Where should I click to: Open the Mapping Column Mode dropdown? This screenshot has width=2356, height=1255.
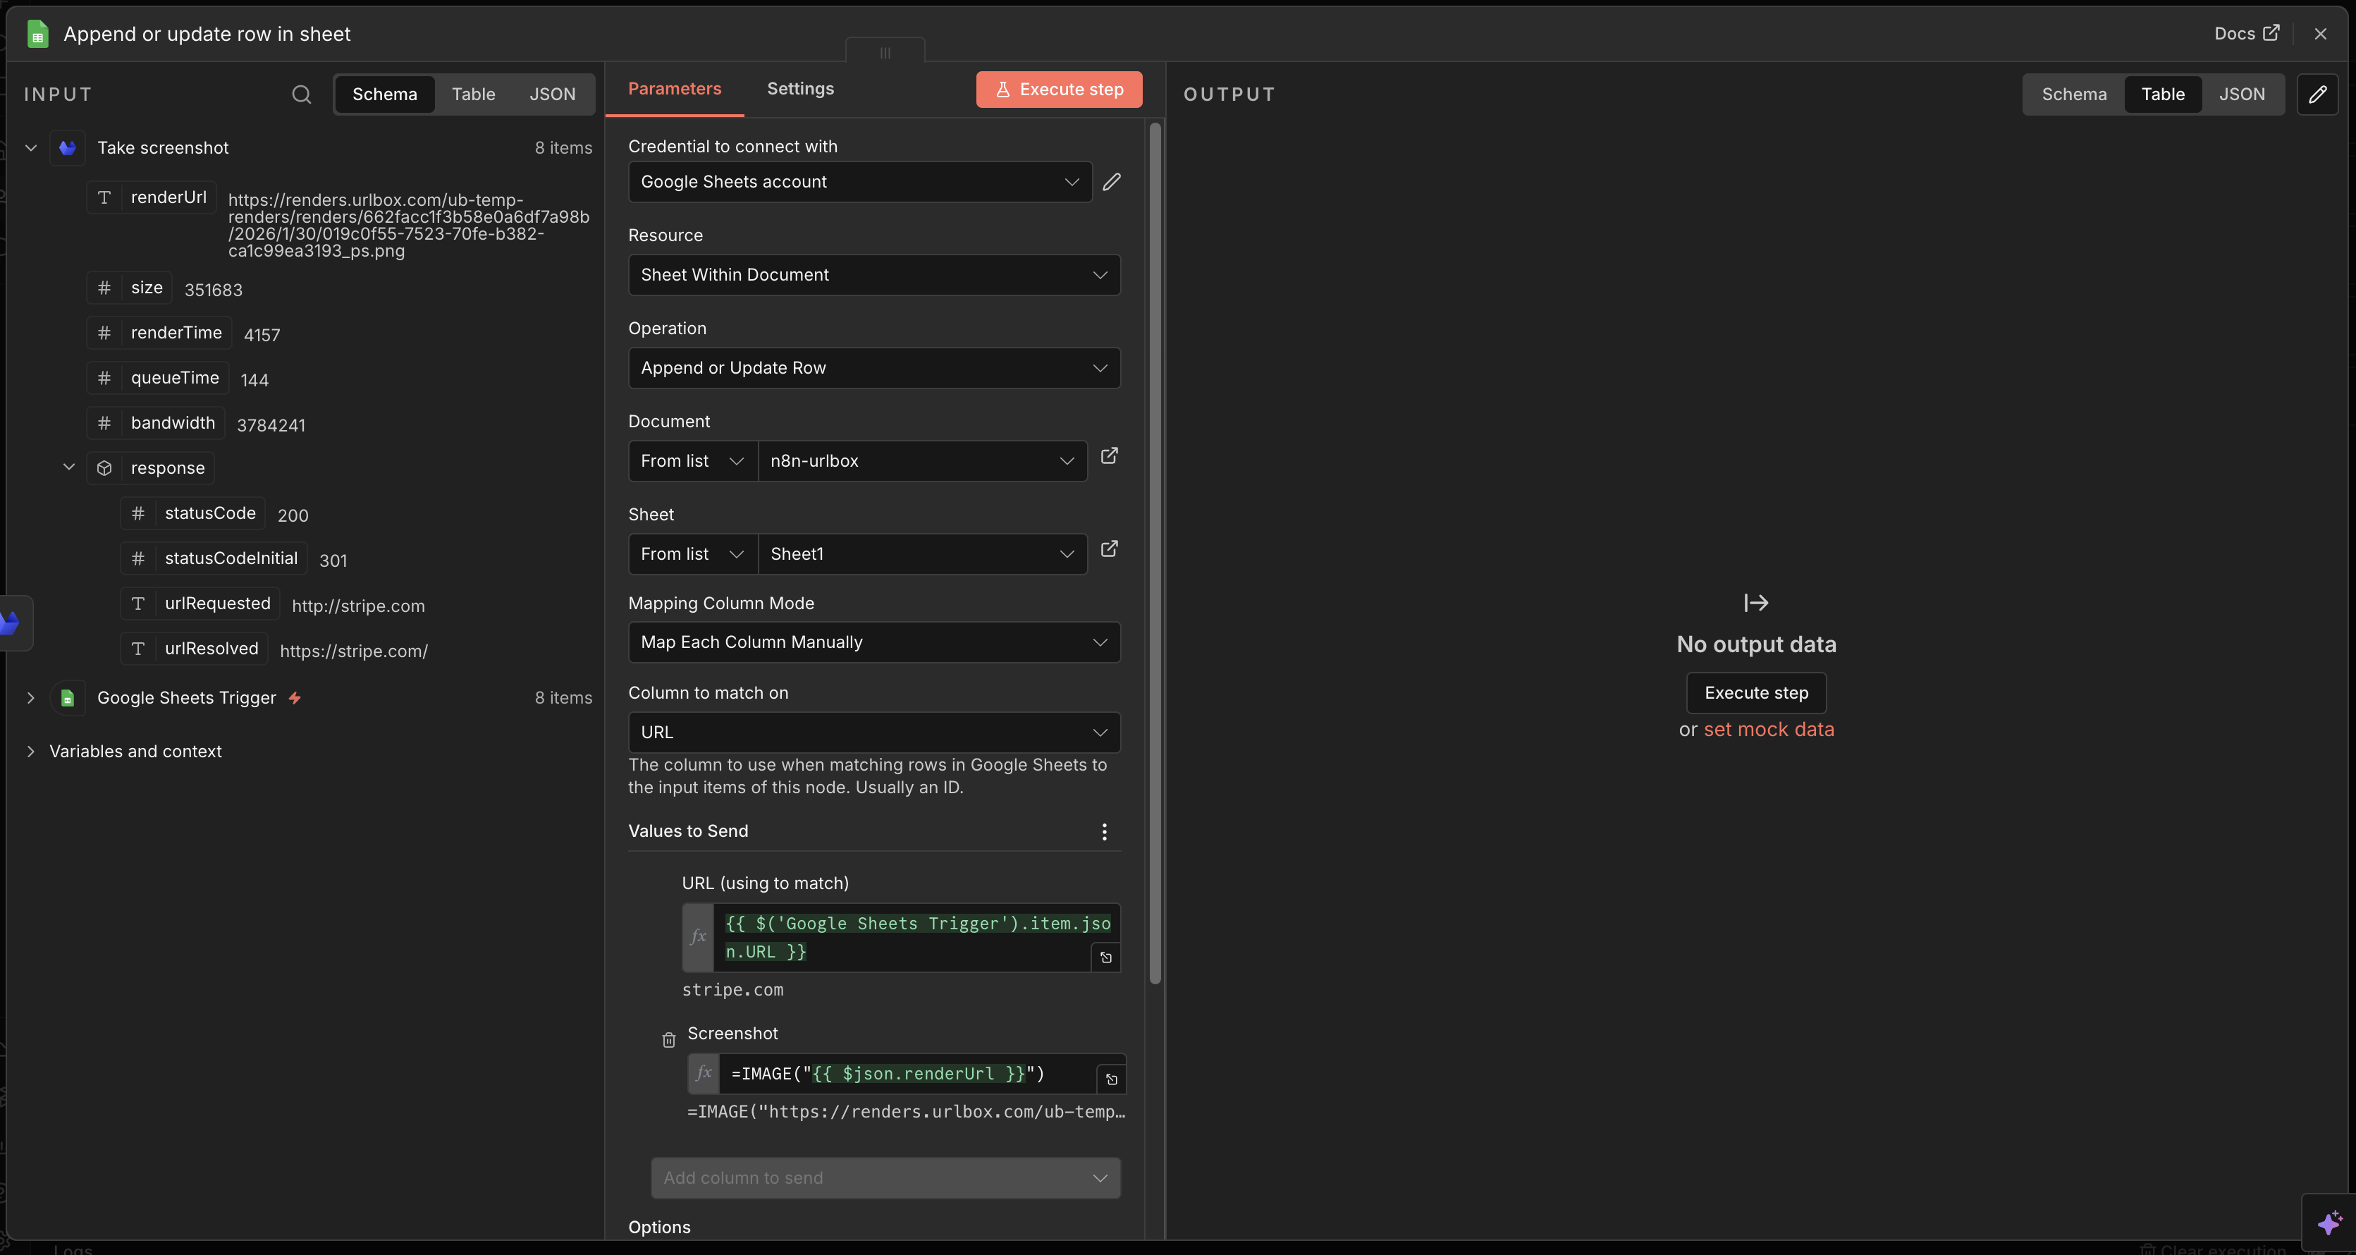pos(873,642)
